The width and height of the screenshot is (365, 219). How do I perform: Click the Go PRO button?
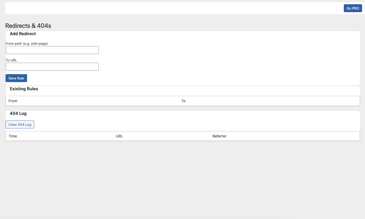pos(353,8)
